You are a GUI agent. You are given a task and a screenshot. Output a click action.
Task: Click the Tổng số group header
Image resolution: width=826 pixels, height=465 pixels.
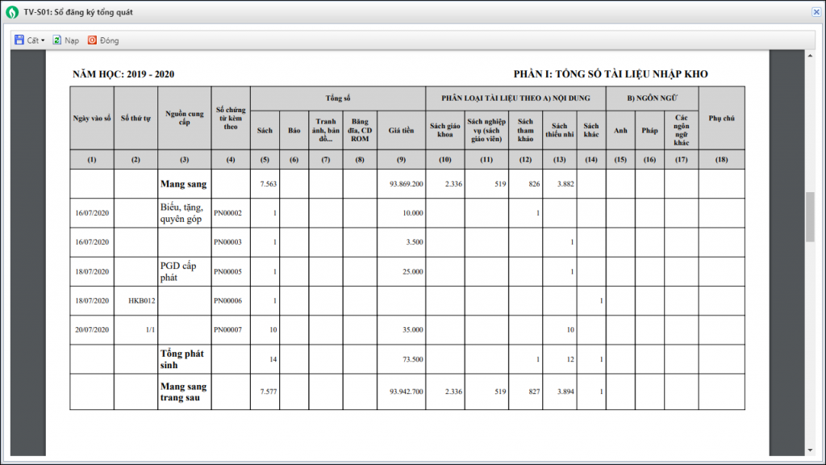click(x=338, y=98)
